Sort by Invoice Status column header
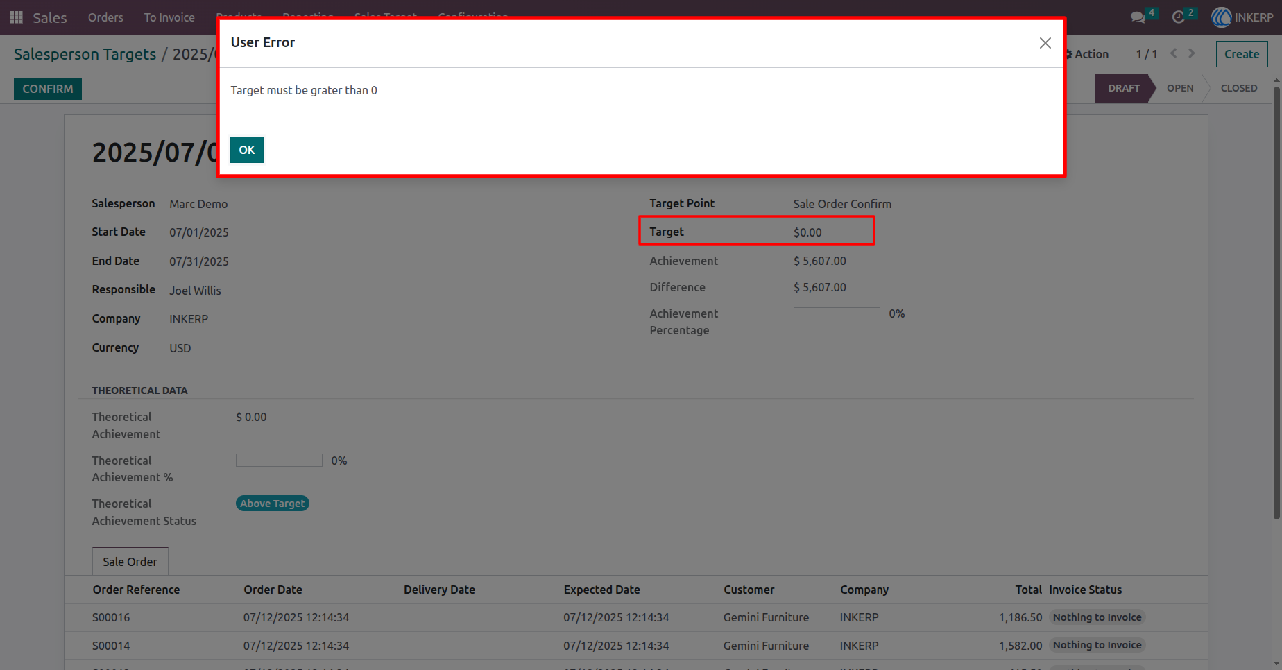The height and width of the screenshot is (670, 1282). click(1085, 590)
